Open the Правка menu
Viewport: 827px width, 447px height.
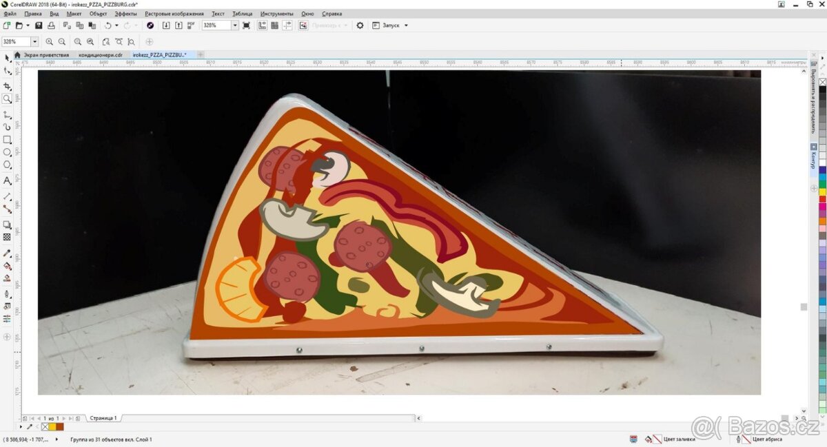32,14
